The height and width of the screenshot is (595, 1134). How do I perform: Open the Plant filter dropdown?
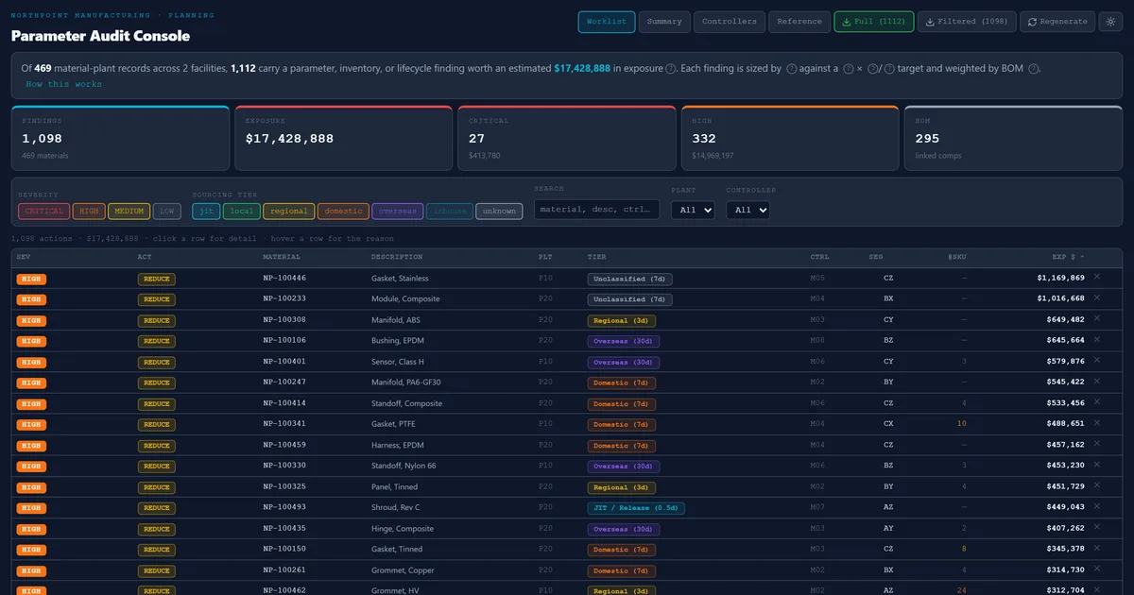point(693,210)
